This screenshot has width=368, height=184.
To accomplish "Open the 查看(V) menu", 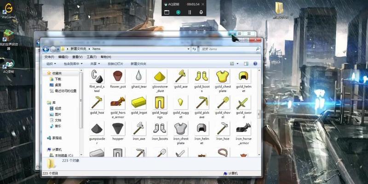I will tap(77, 57).
